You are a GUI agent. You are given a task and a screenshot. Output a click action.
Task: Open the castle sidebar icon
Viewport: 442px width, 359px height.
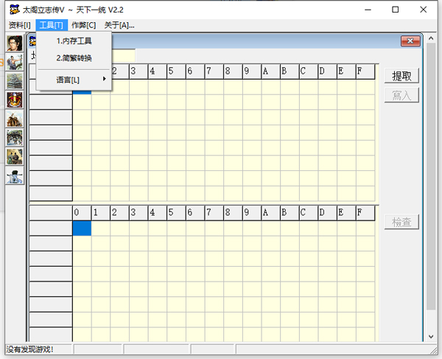[x=15, y=81]
